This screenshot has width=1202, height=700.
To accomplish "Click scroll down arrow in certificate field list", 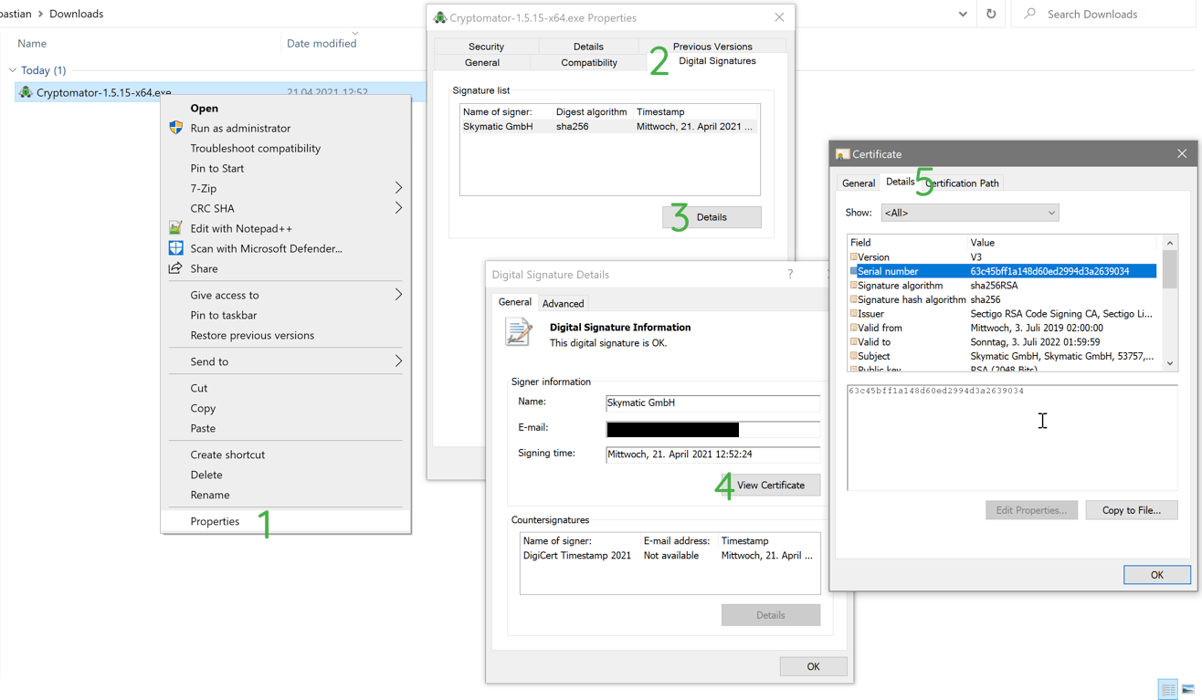I will tap(1170, 363).
